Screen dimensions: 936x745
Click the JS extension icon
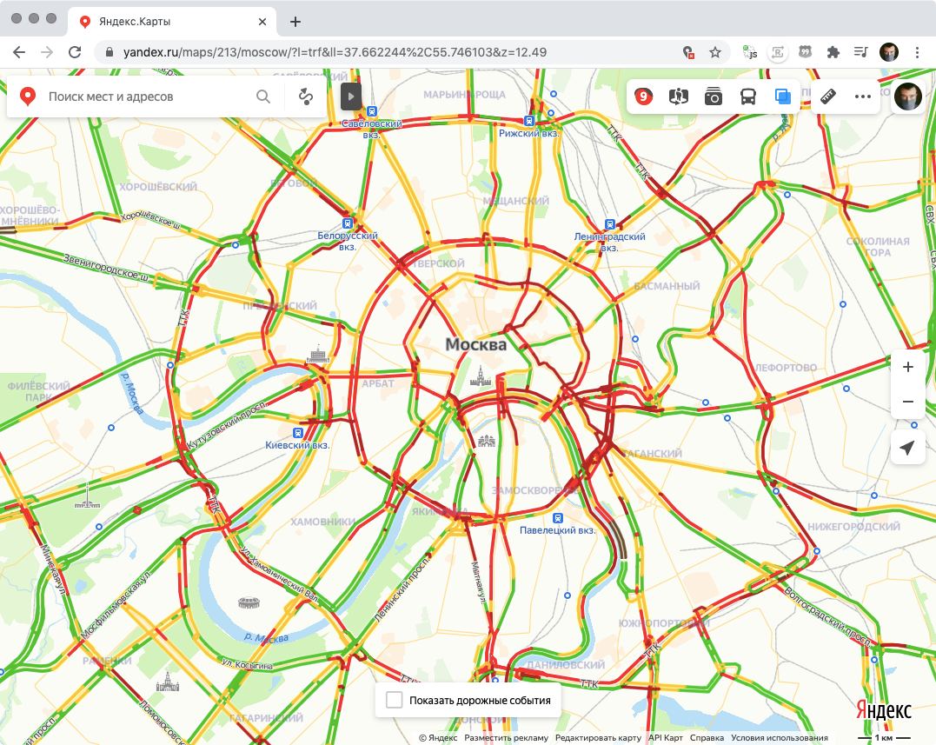[x=750, y=52]
